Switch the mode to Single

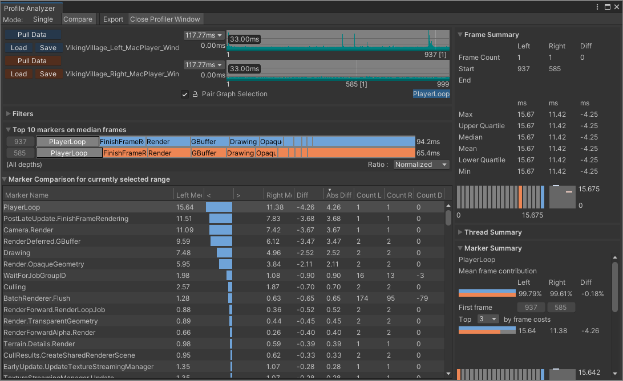point(43,19)
